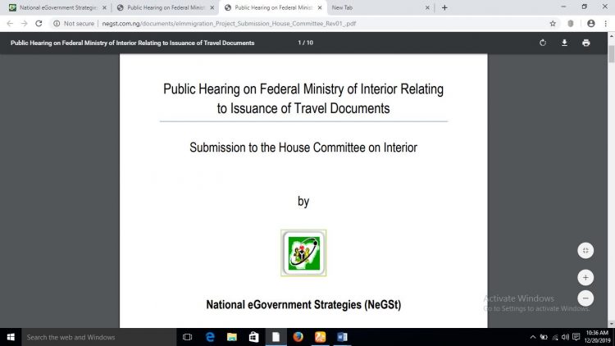
Task: Check battery status tray icon
Action: [x=544, y=337]
